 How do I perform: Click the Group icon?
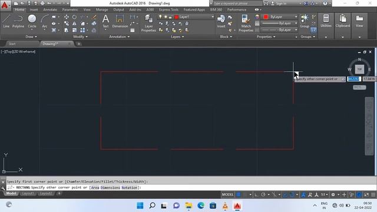305,21
